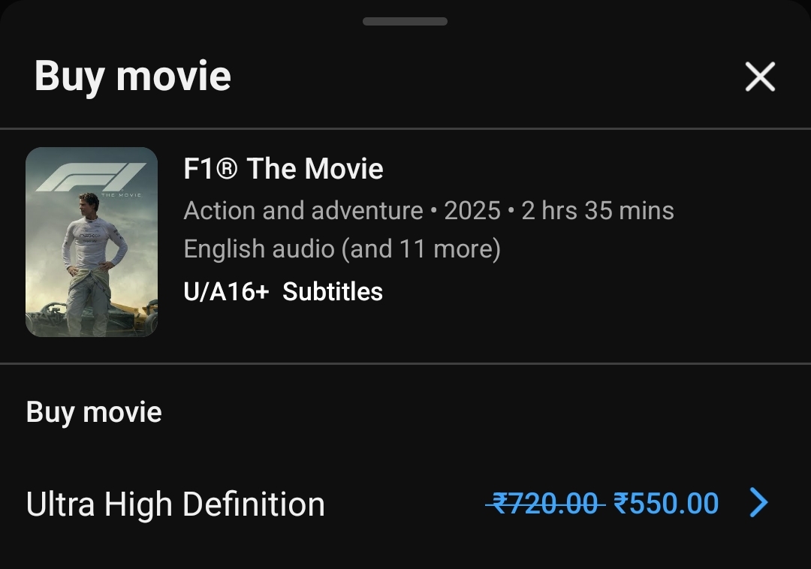This screenshot has width=811, height=569.
Task: Click the F1 logo on the poster
Action: (x=90, y=177)
